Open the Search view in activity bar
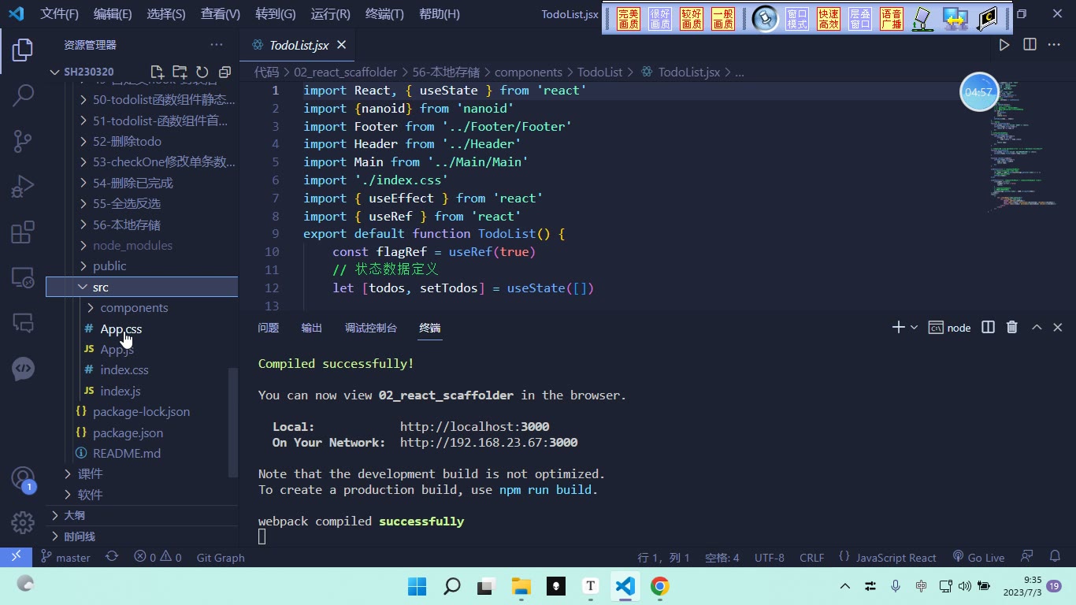Image resolution: width=1076 pixels, height=605 pixels. 23,96
